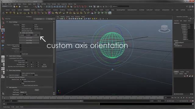Click the Open Scene folder icon

[17, 7]
